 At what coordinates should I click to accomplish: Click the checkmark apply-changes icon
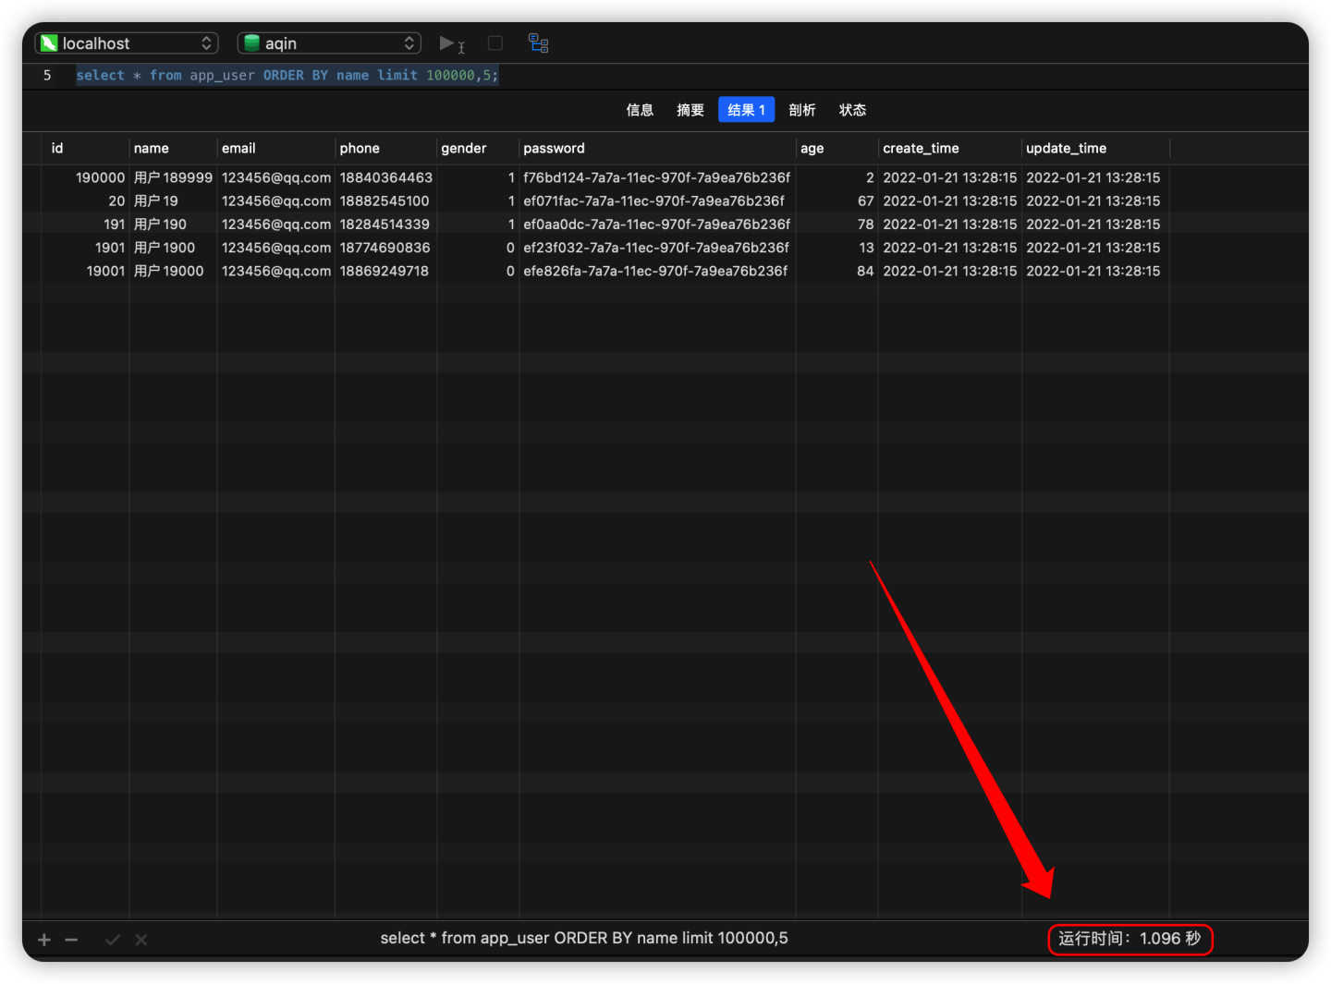(x=113, y=940)
